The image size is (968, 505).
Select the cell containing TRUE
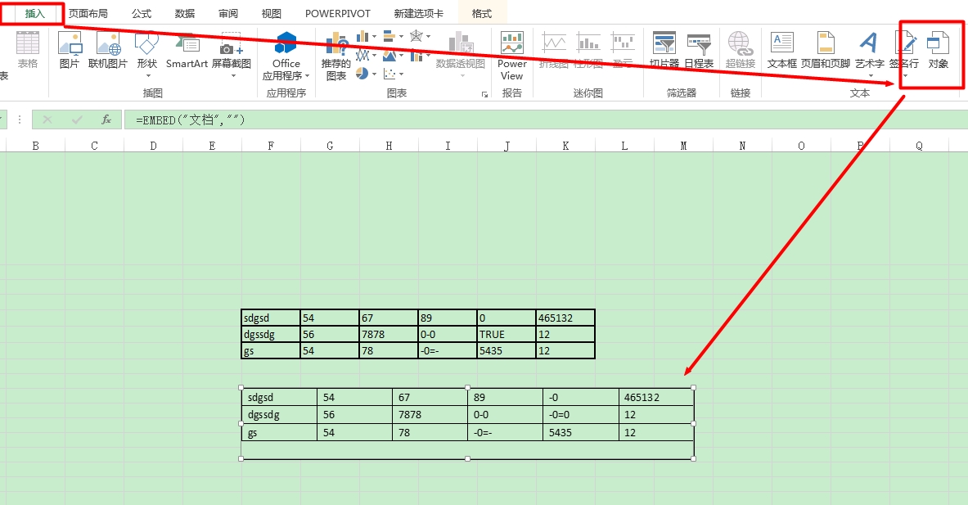tap(507, 334)
